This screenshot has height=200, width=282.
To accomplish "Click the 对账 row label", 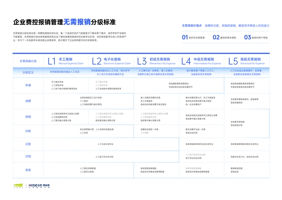I will (28, 131).
